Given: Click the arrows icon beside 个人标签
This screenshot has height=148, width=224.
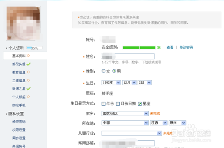Looking at the screenshot, I should tap(28, 97).
